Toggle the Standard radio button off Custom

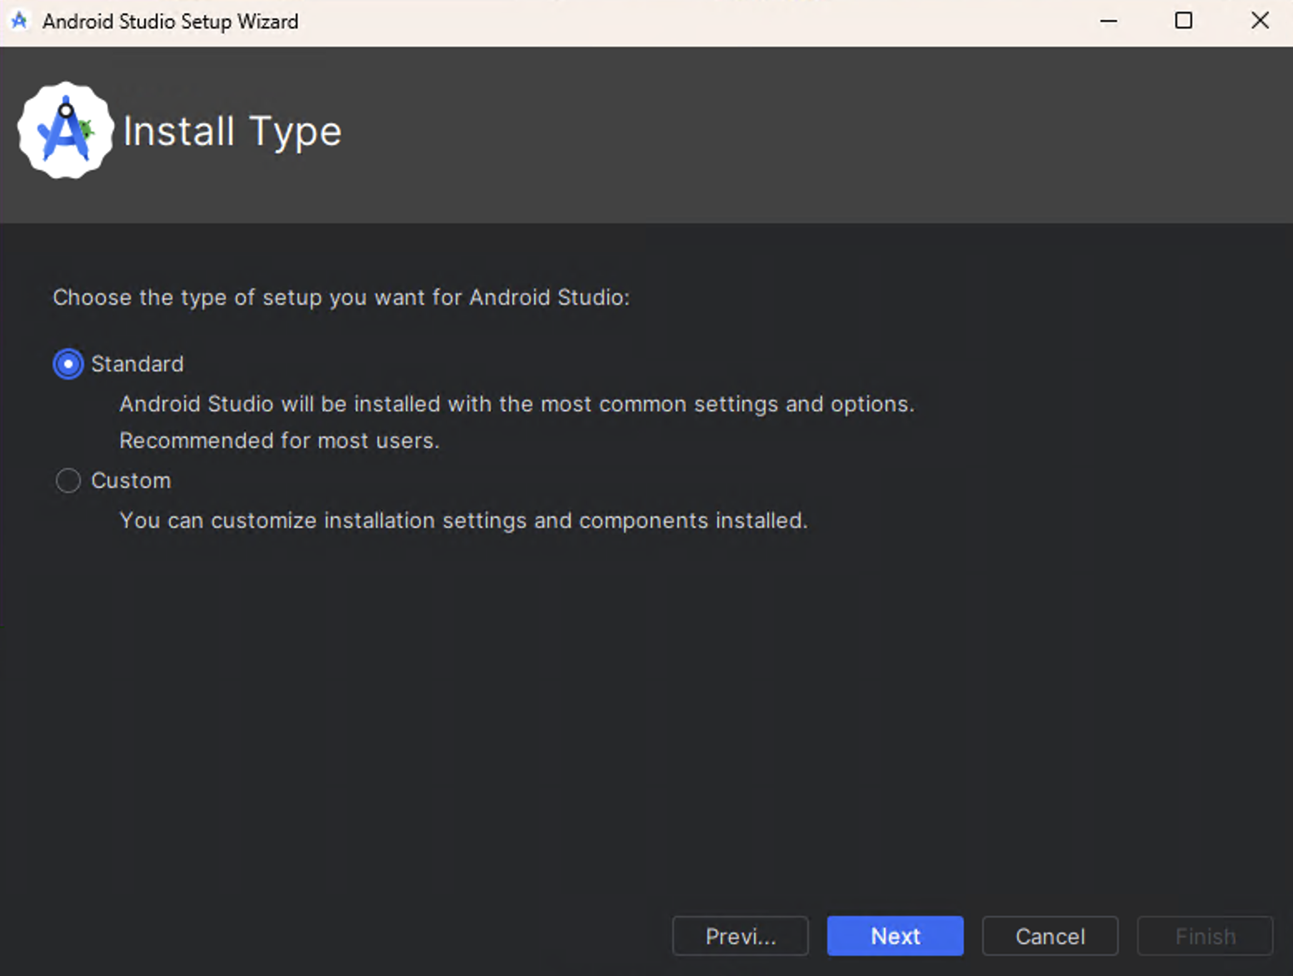pyautogui.click(x=67, y=364)
